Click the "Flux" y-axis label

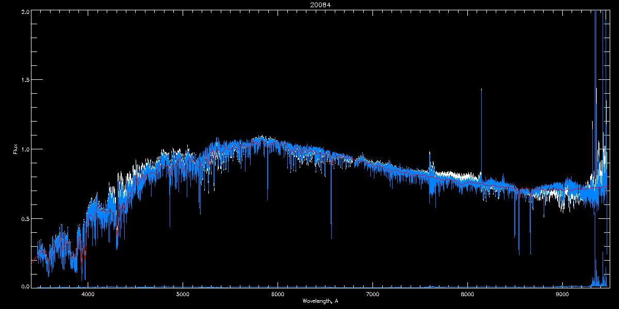(x=15, y=149)
